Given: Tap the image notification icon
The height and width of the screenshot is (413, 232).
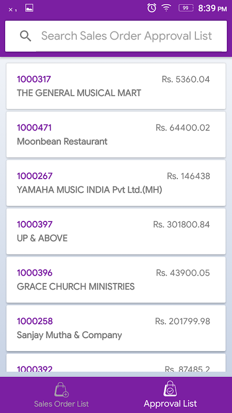Looking at the screenshot, I should [29, 8].
